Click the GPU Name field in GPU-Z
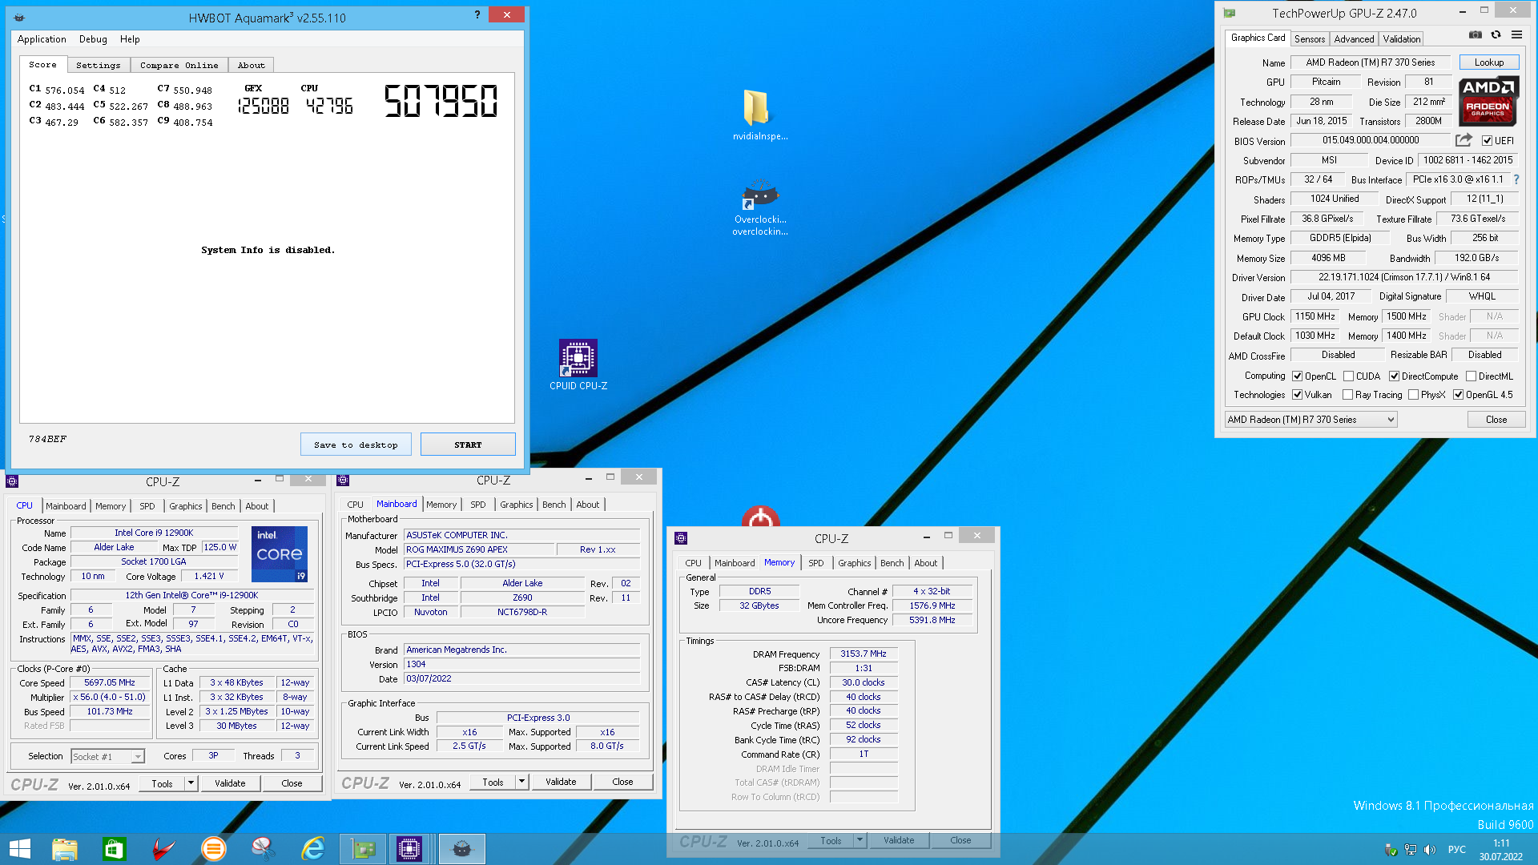Viewport: 1538px width, 865px height. coord(1370,62)
